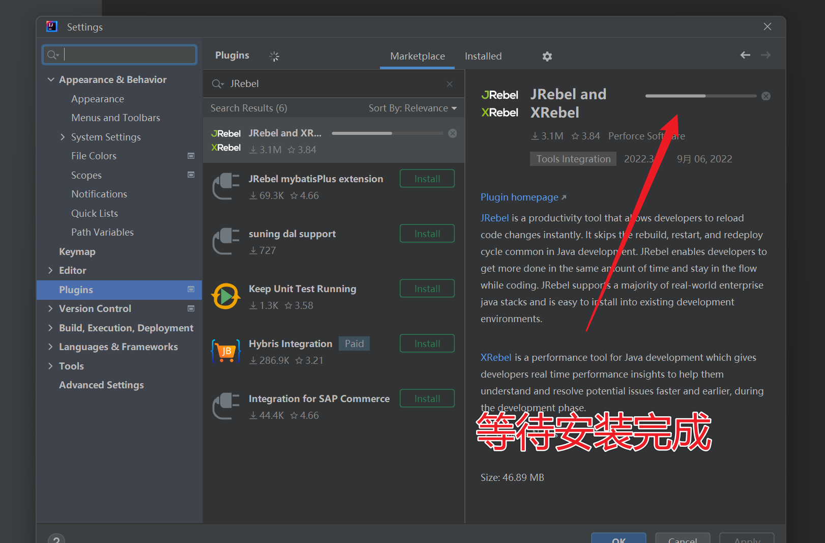The width and height of the screenshot is (825, 543).
Task: Expand the Editor section
Action: (x=50, y=270)
